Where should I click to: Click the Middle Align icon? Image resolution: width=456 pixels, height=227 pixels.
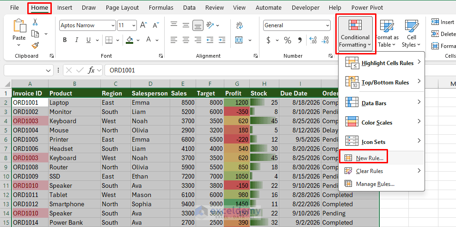(186, 25)
